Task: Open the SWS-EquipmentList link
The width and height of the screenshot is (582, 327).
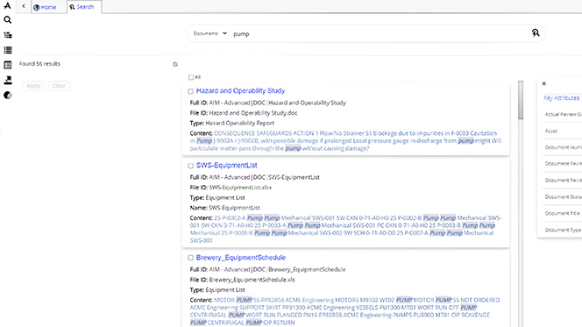Action: pyautogui.click(x=226, y=166)
